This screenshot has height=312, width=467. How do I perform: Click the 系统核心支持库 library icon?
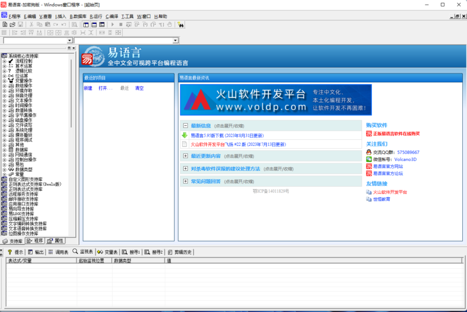coord(4,56)
